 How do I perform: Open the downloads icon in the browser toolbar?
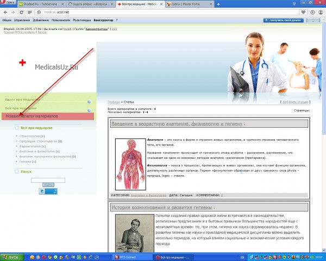[x=312, y=13]
